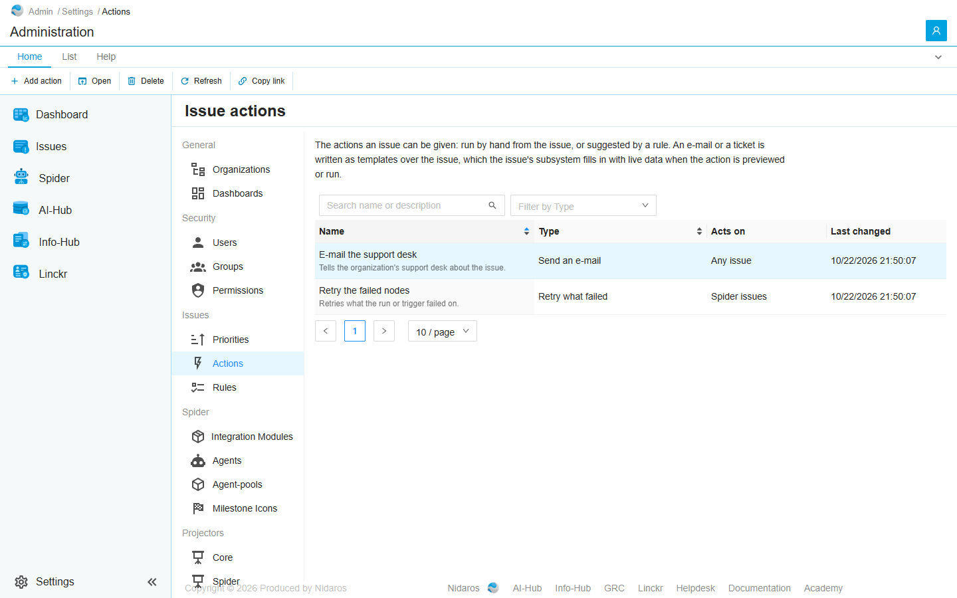
Task: Click the Milestone Icons flag icon
Action: click(198, 508)
